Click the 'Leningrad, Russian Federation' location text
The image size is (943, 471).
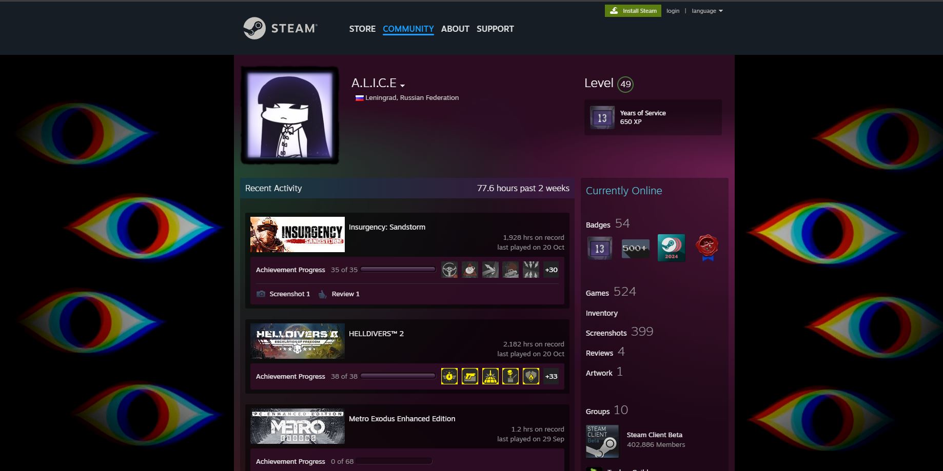pos(412,98)
